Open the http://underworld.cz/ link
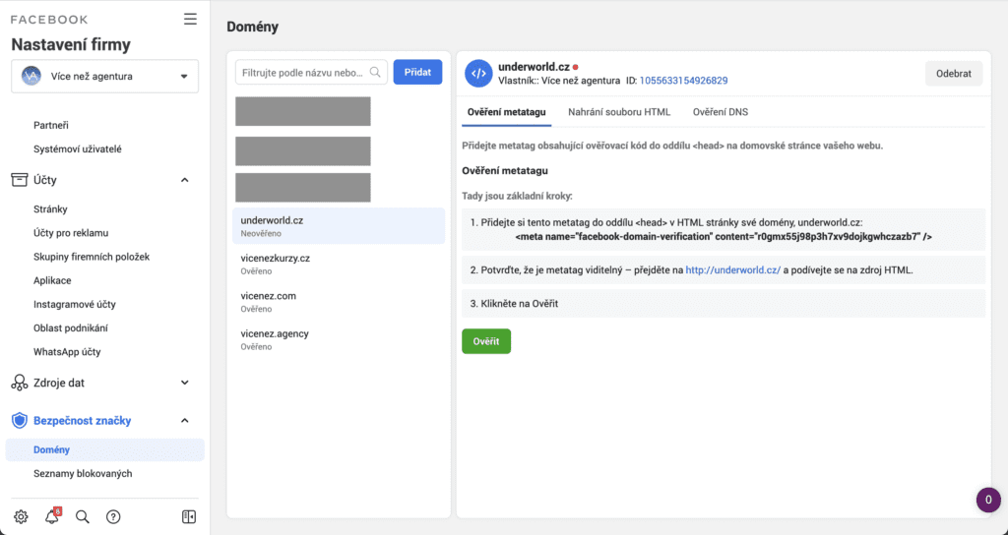1008x535 pixels. (732, 269)
